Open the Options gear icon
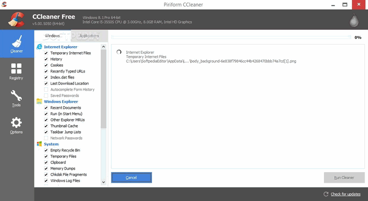The height and width of the screenshot is (201, 368). click(16, 123)
